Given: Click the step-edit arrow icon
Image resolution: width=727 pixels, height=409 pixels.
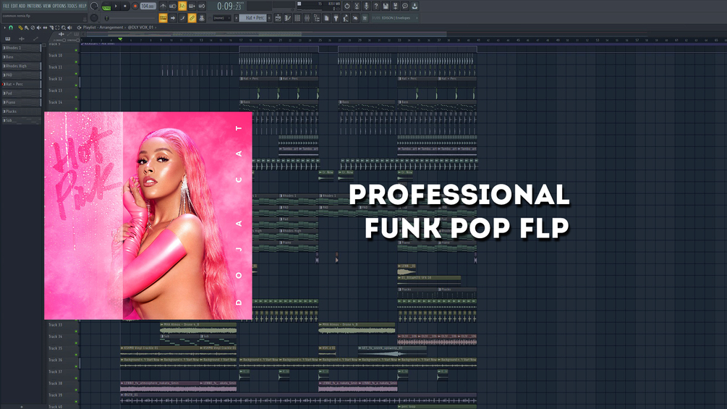Looking at the screenshot, I should tap(172, 18).
